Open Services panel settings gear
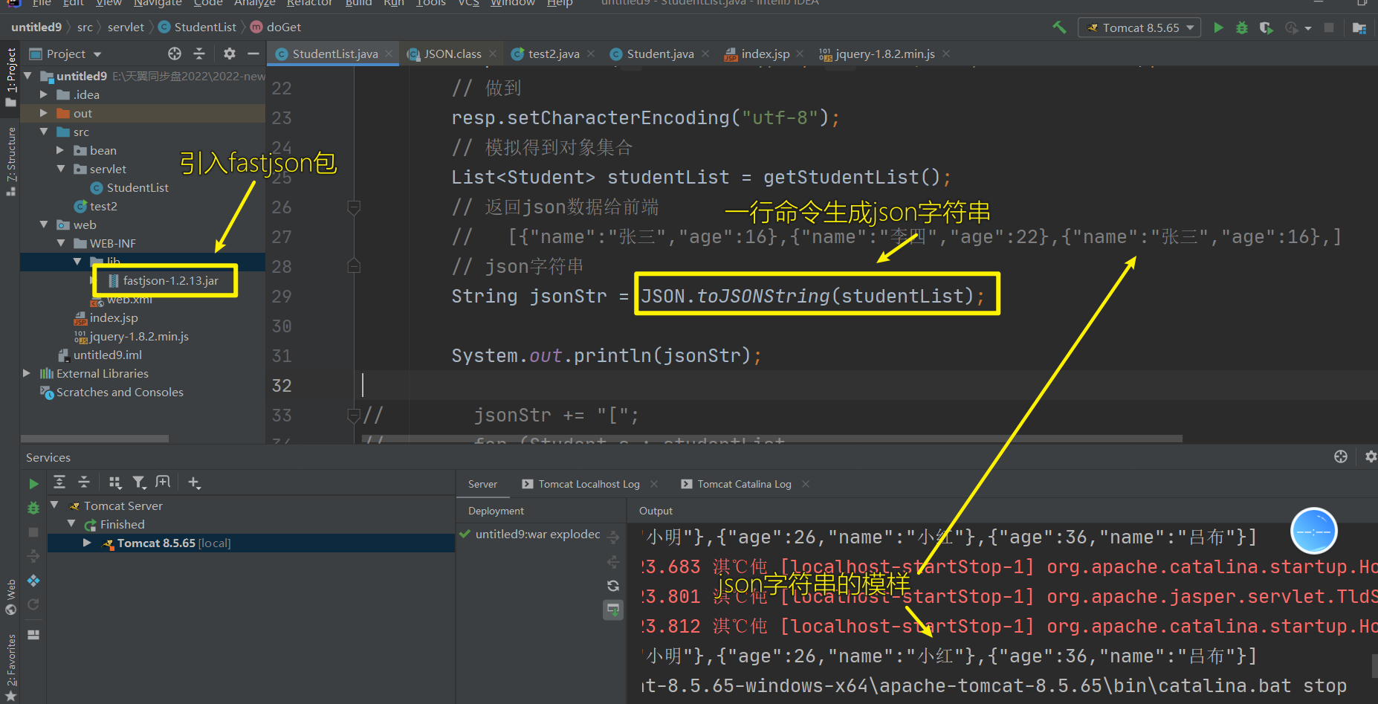This screenshot has height=704, width=1378. point(1371,456)
